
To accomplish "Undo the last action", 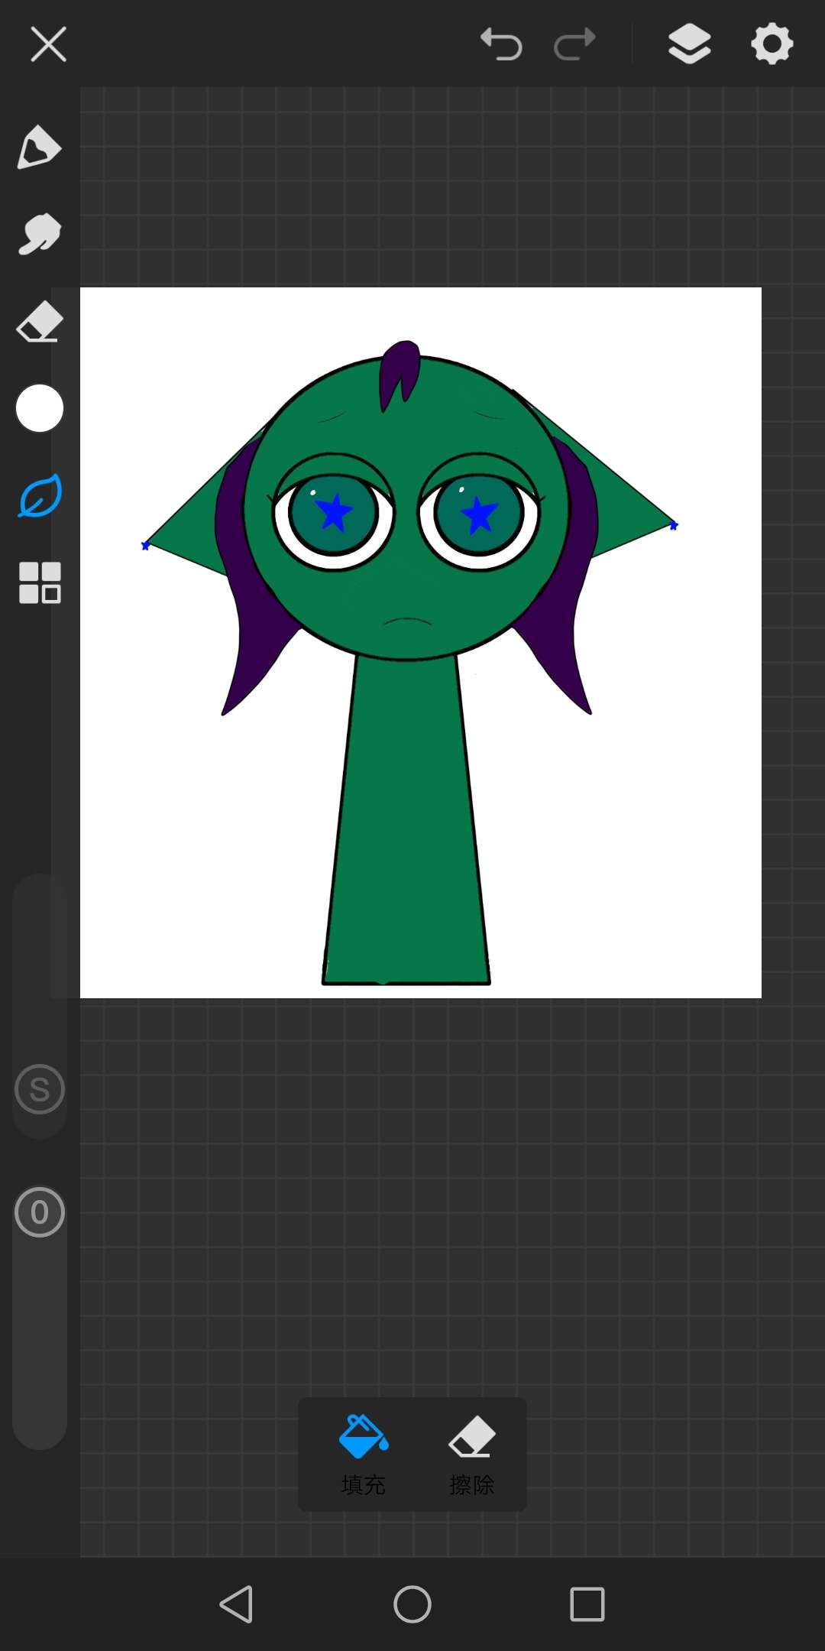I will 501,44.
